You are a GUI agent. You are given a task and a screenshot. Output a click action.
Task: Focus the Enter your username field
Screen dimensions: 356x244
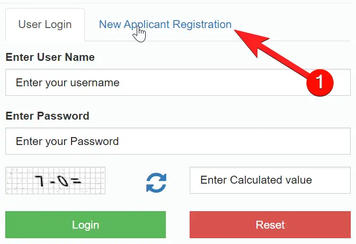[x=178, y=83]
